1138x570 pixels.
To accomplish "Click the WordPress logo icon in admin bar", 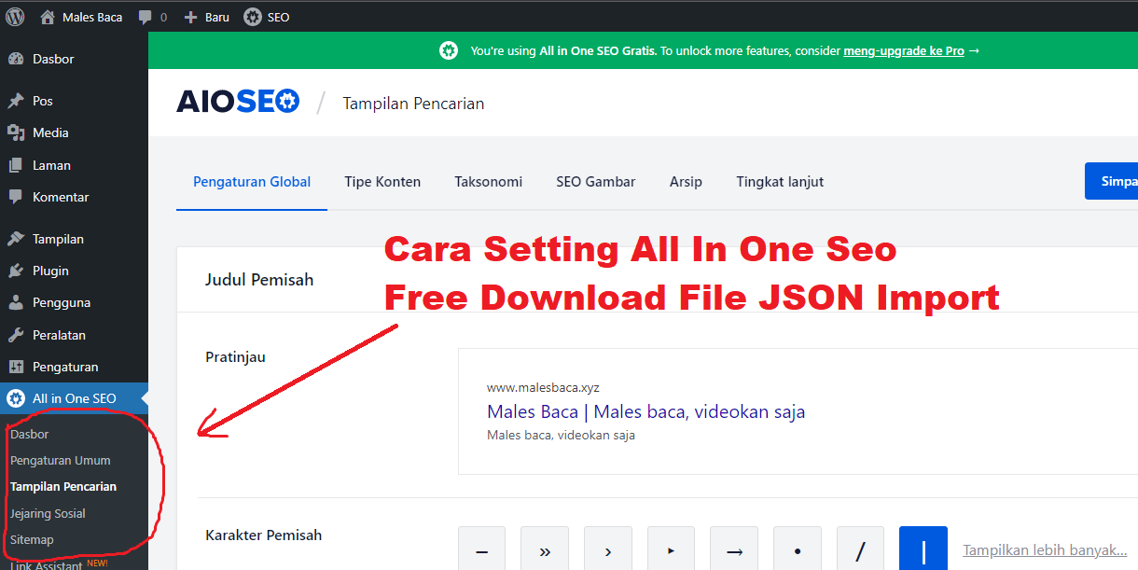I will click(15, 17).
